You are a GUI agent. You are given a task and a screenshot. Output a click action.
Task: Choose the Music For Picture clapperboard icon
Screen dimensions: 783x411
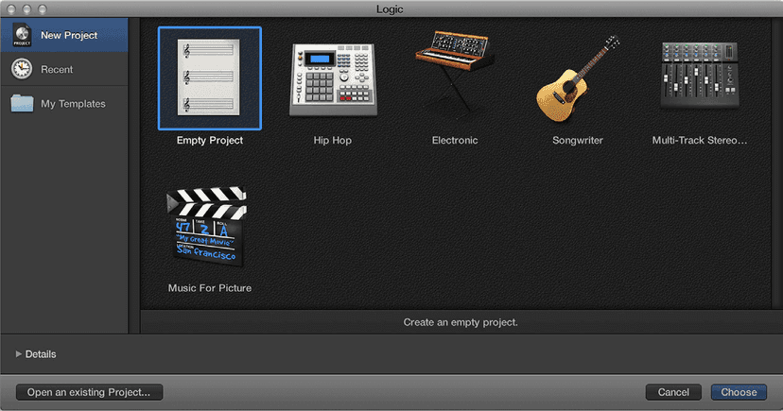(x=207, y=227)
